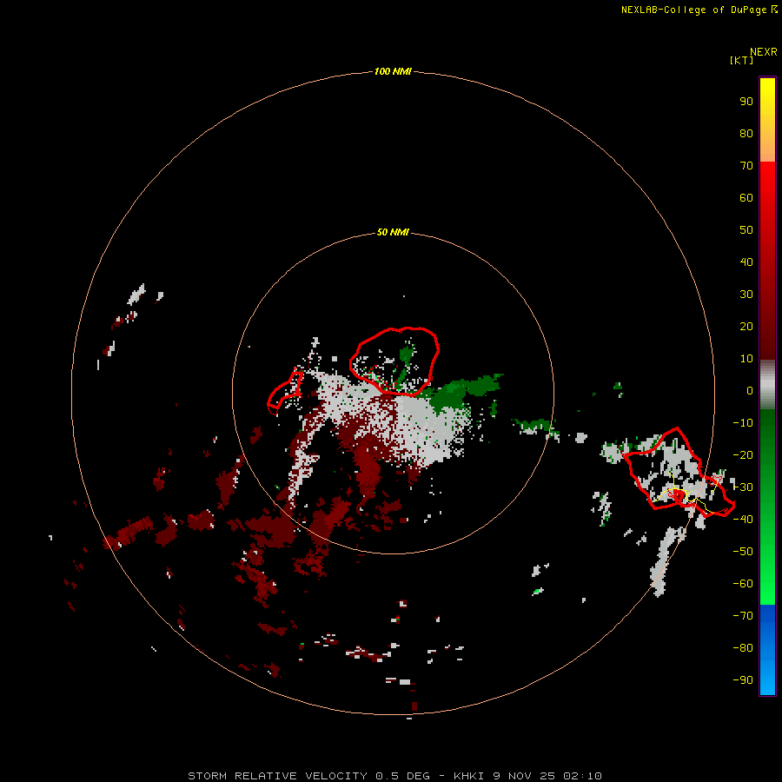This screenshot has height=782, width=782.
Task: Click the 40 value on the color scale
Action: coord(746,262)
